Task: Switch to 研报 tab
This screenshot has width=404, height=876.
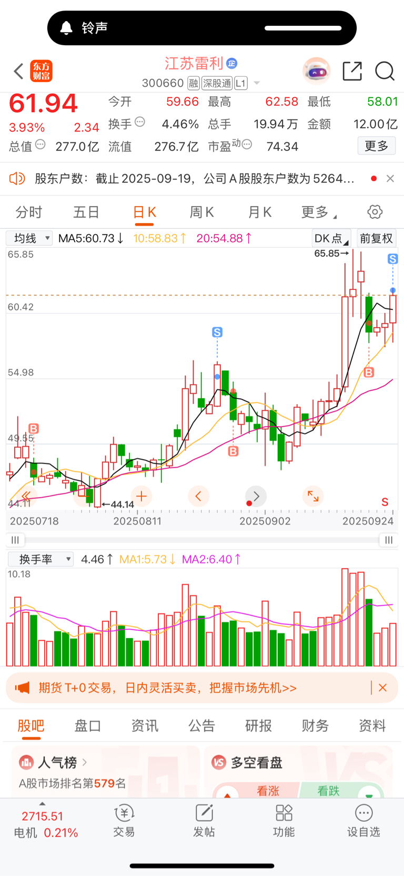Action: coord(258,726)
